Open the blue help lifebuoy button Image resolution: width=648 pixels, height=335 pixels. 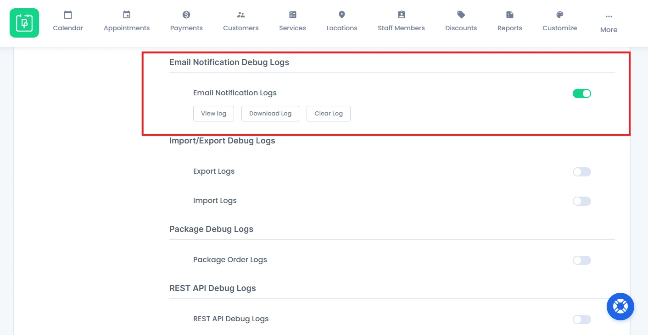pyautogui.click(x=620, y=307)
